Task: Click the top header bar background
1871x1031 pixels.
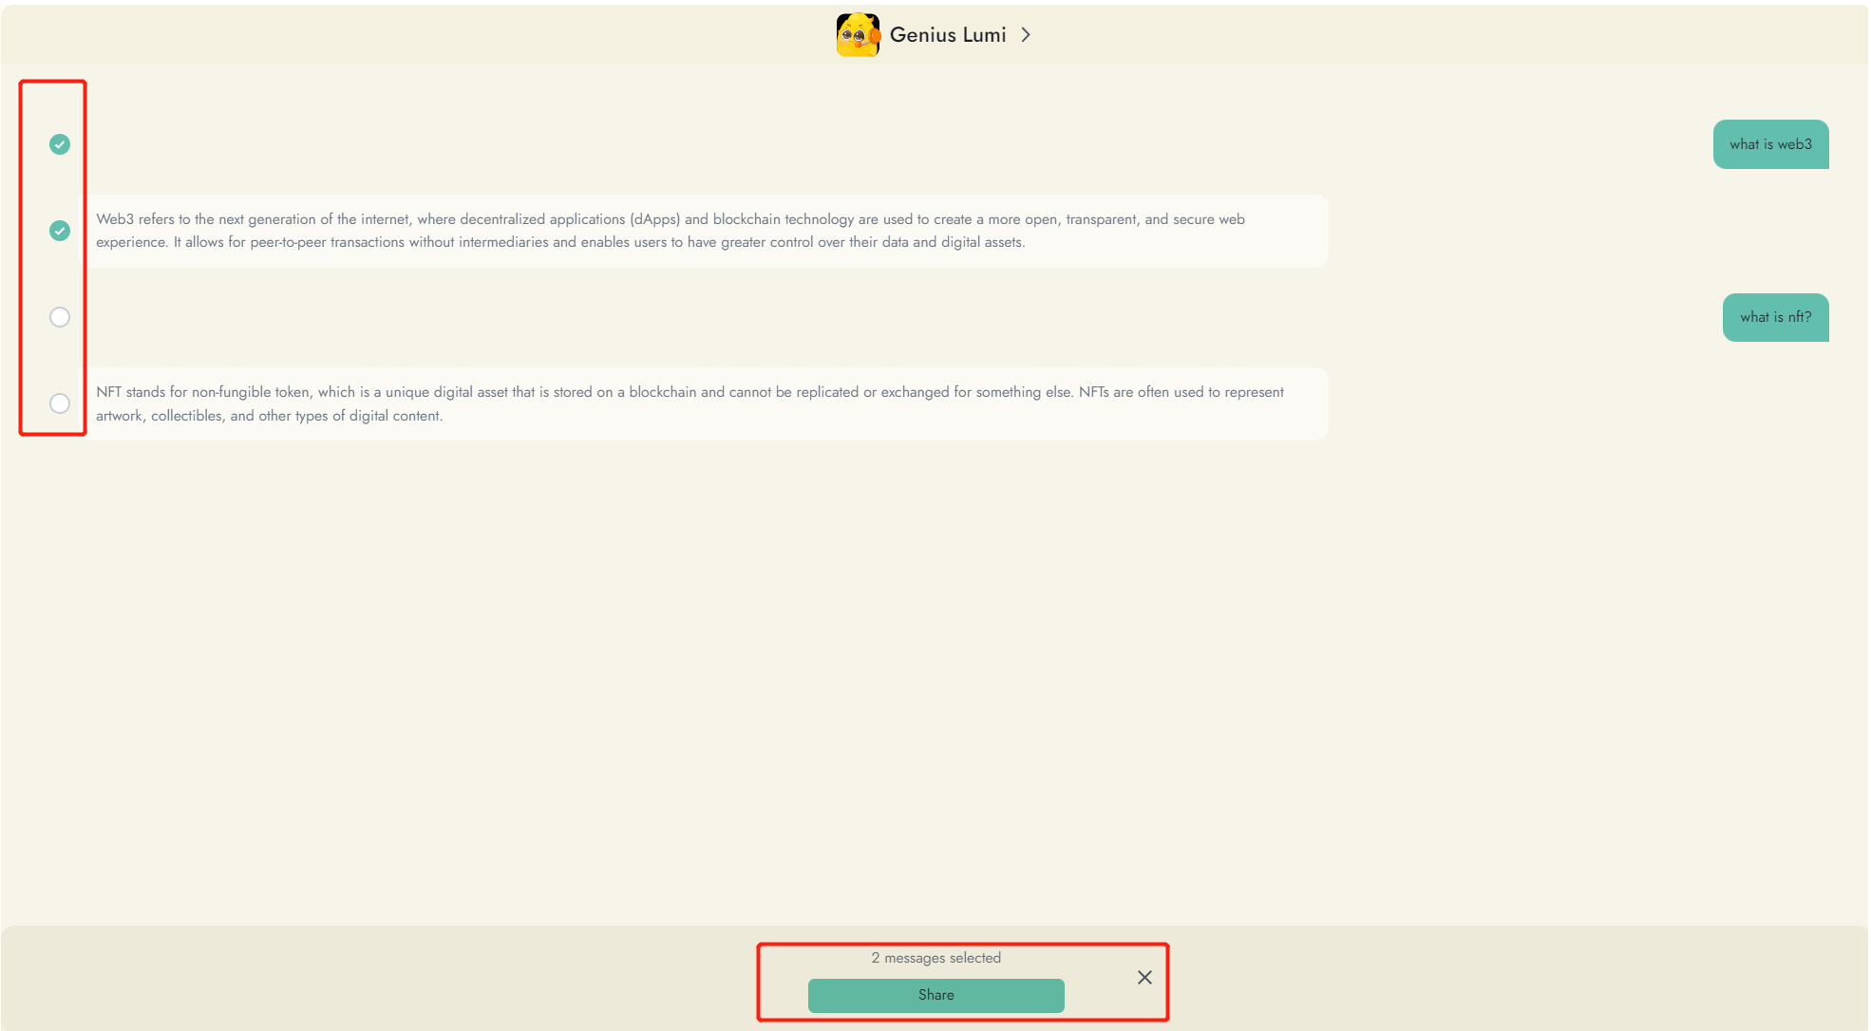Action: pos(380,35)
